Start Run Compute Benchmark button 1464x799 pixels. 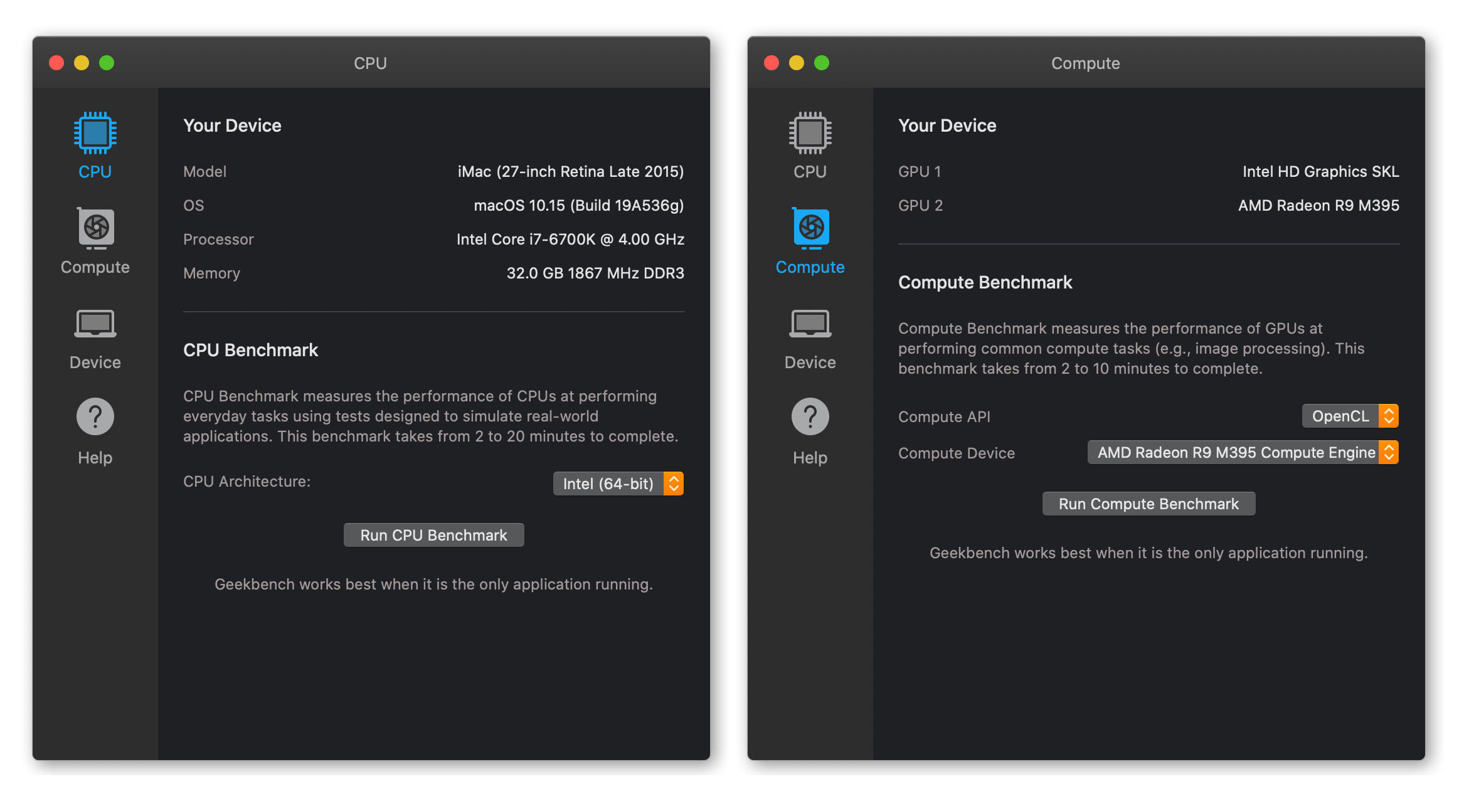coord(1148,504)
